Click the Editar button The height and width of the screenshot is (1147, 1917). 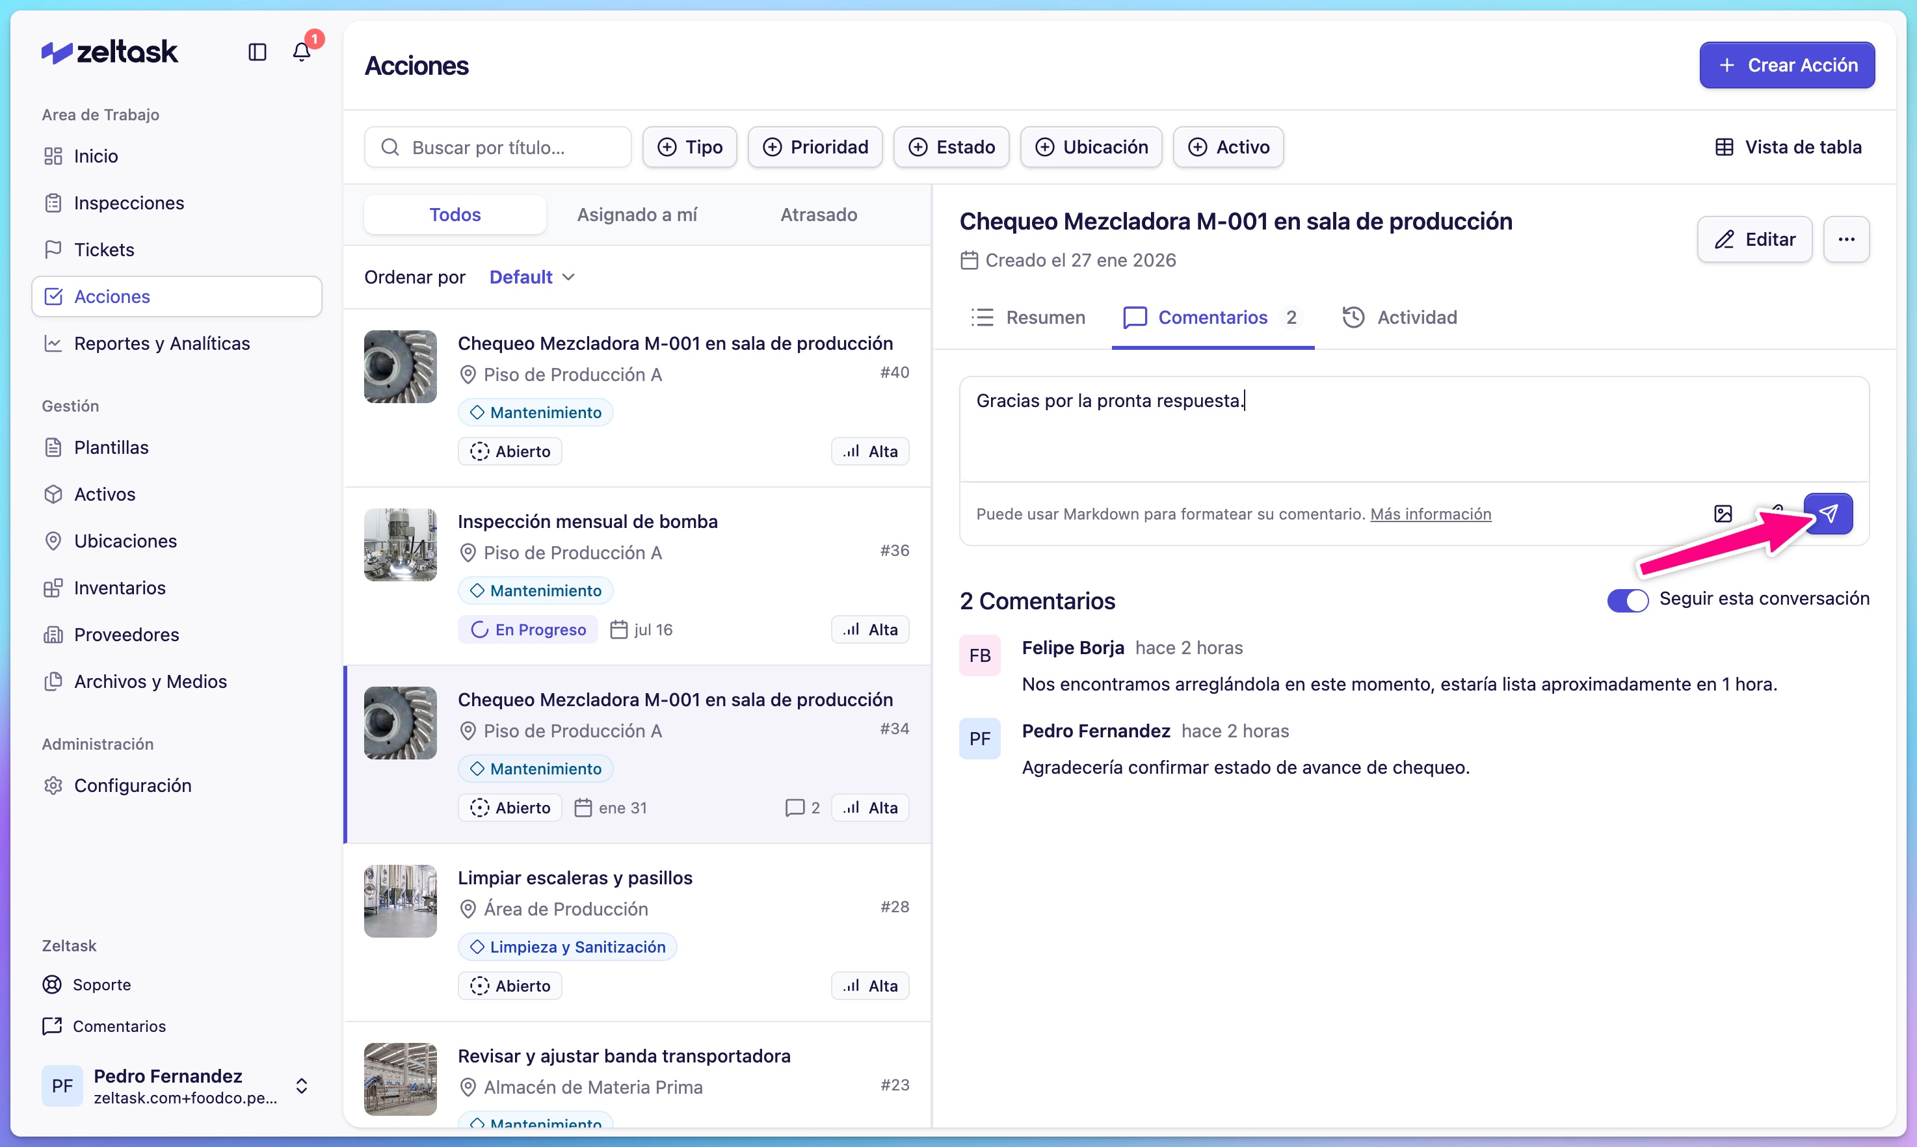tap(1754, 239)
